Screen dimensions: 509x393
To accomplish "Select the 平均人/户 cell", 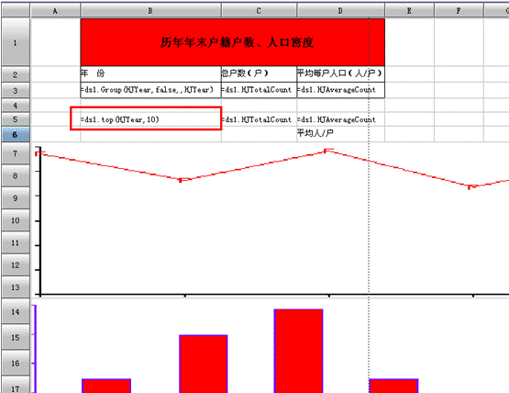I will tap(340, 133).
